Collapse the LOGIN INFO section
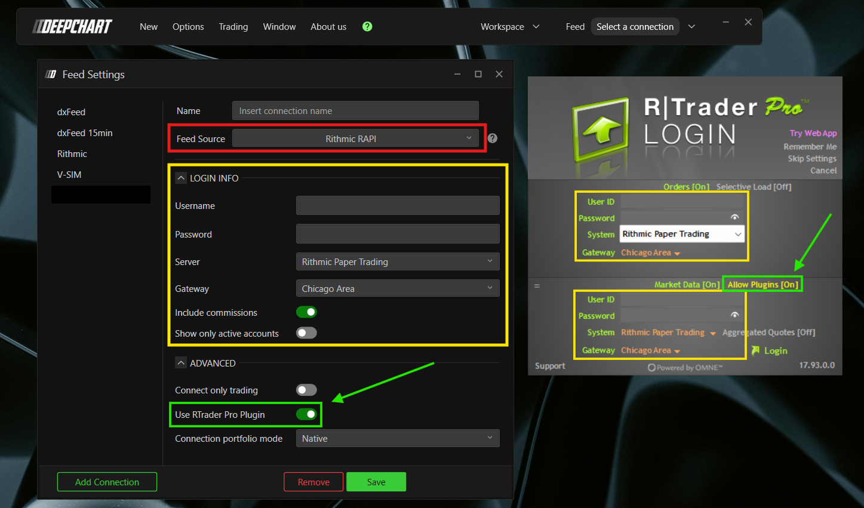 tap(181, 178)
